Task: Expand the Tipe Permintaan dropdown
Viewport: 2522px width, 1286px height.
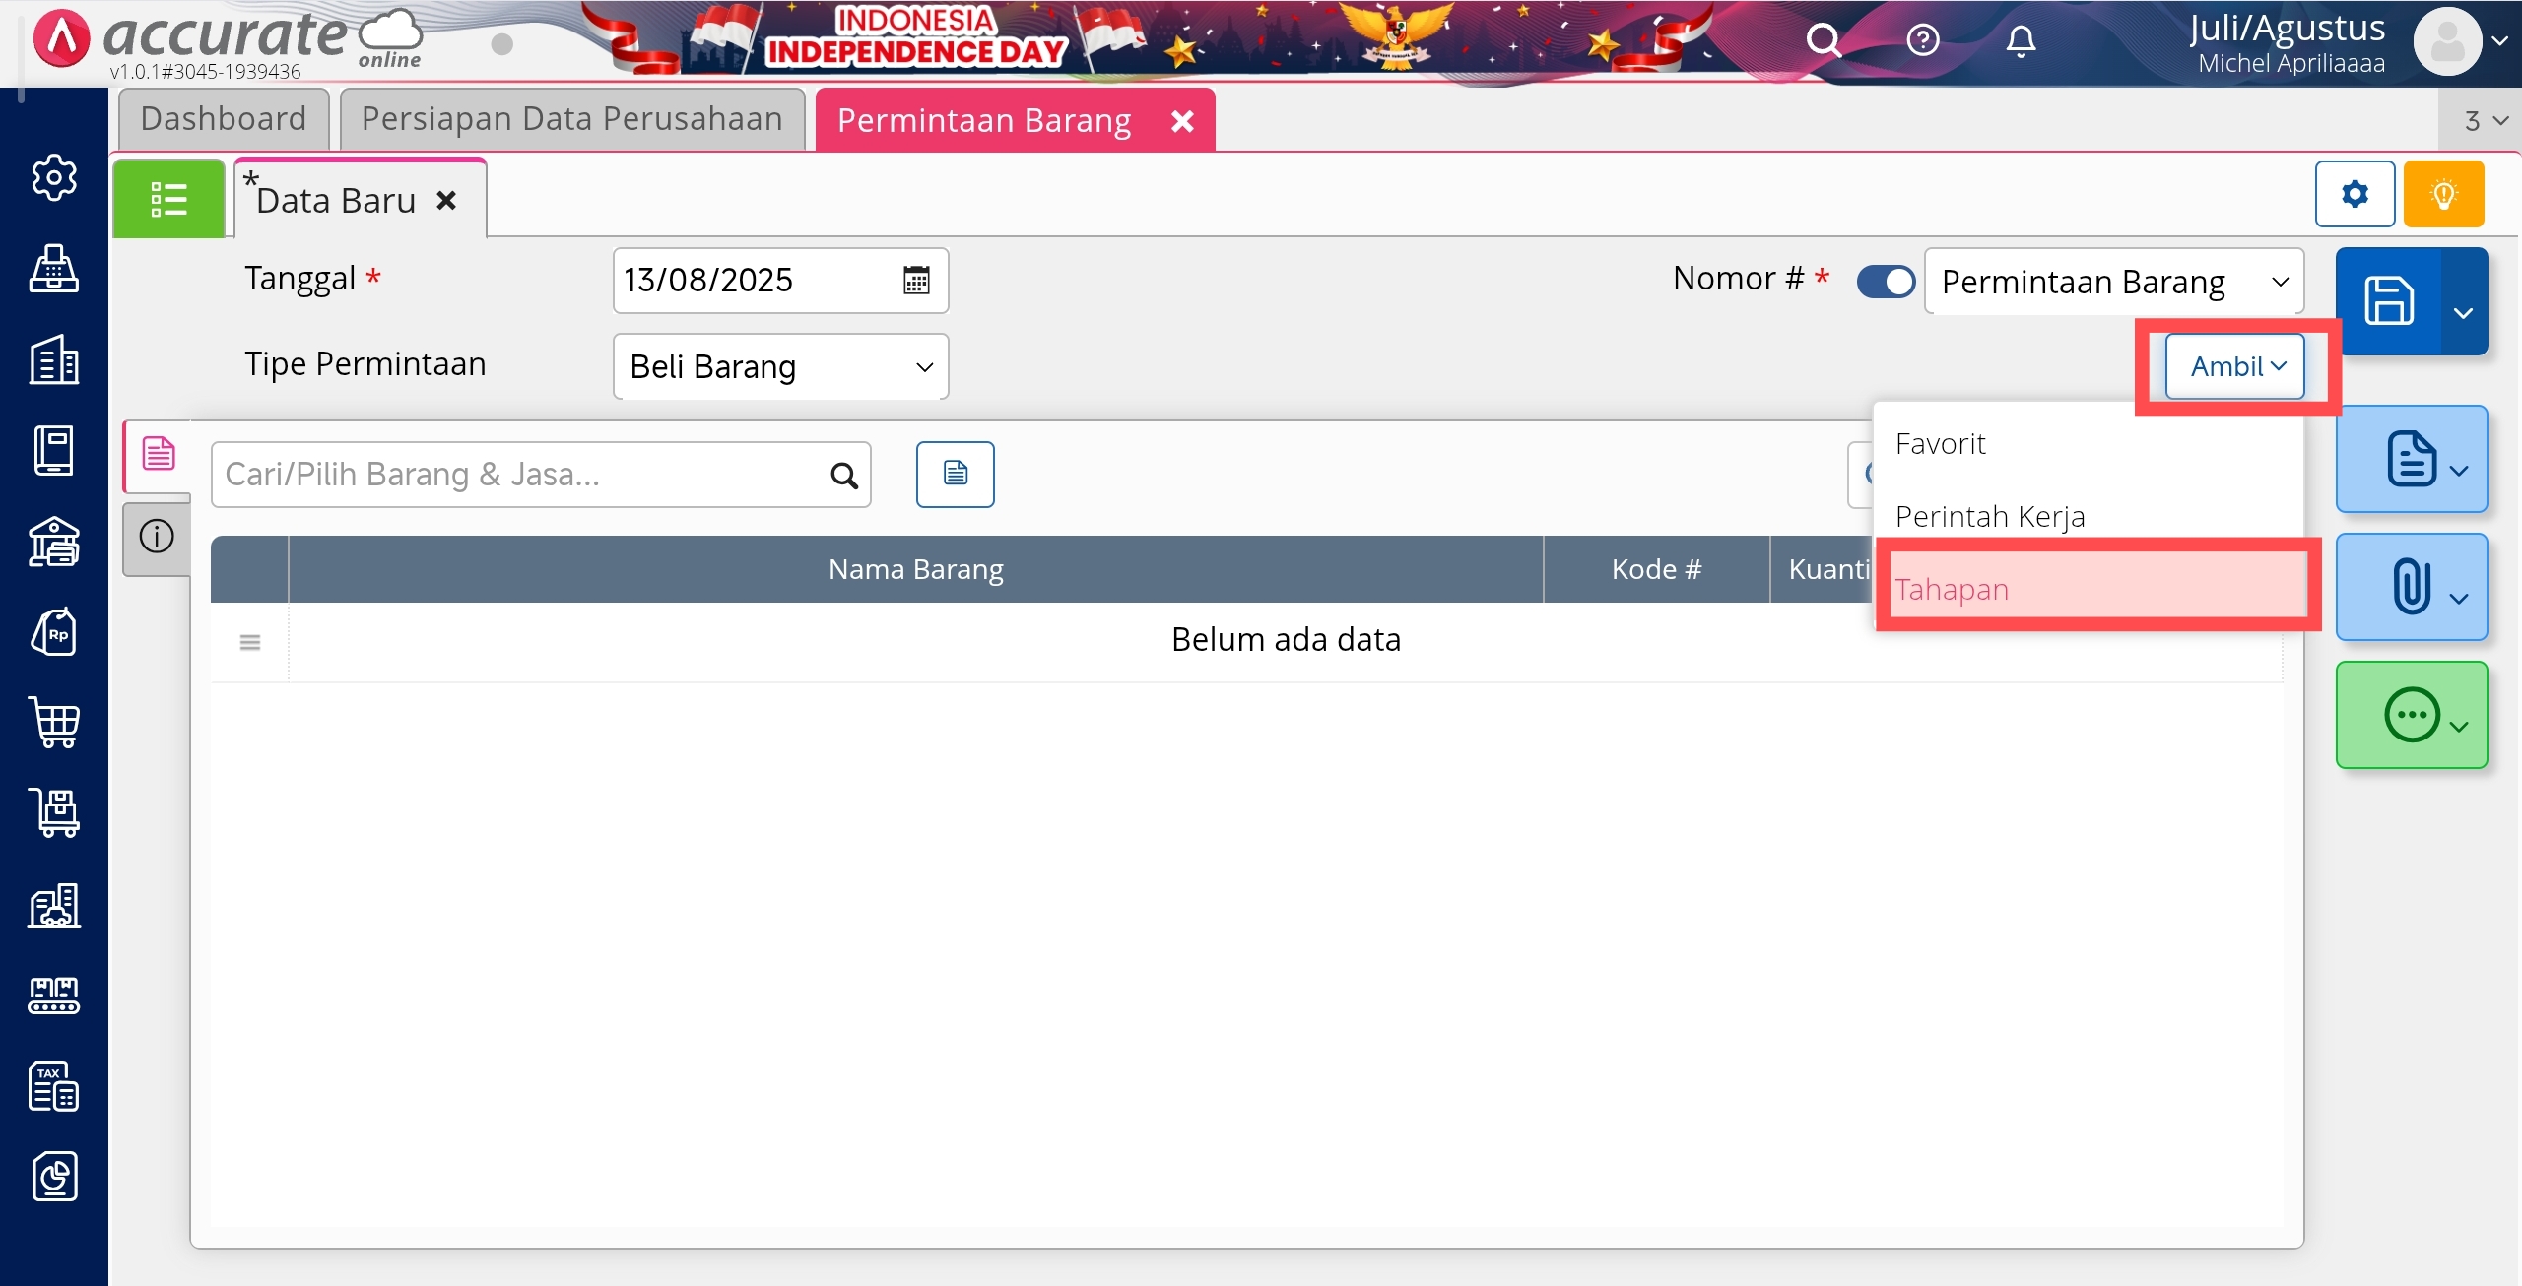Action: (780, 367)
